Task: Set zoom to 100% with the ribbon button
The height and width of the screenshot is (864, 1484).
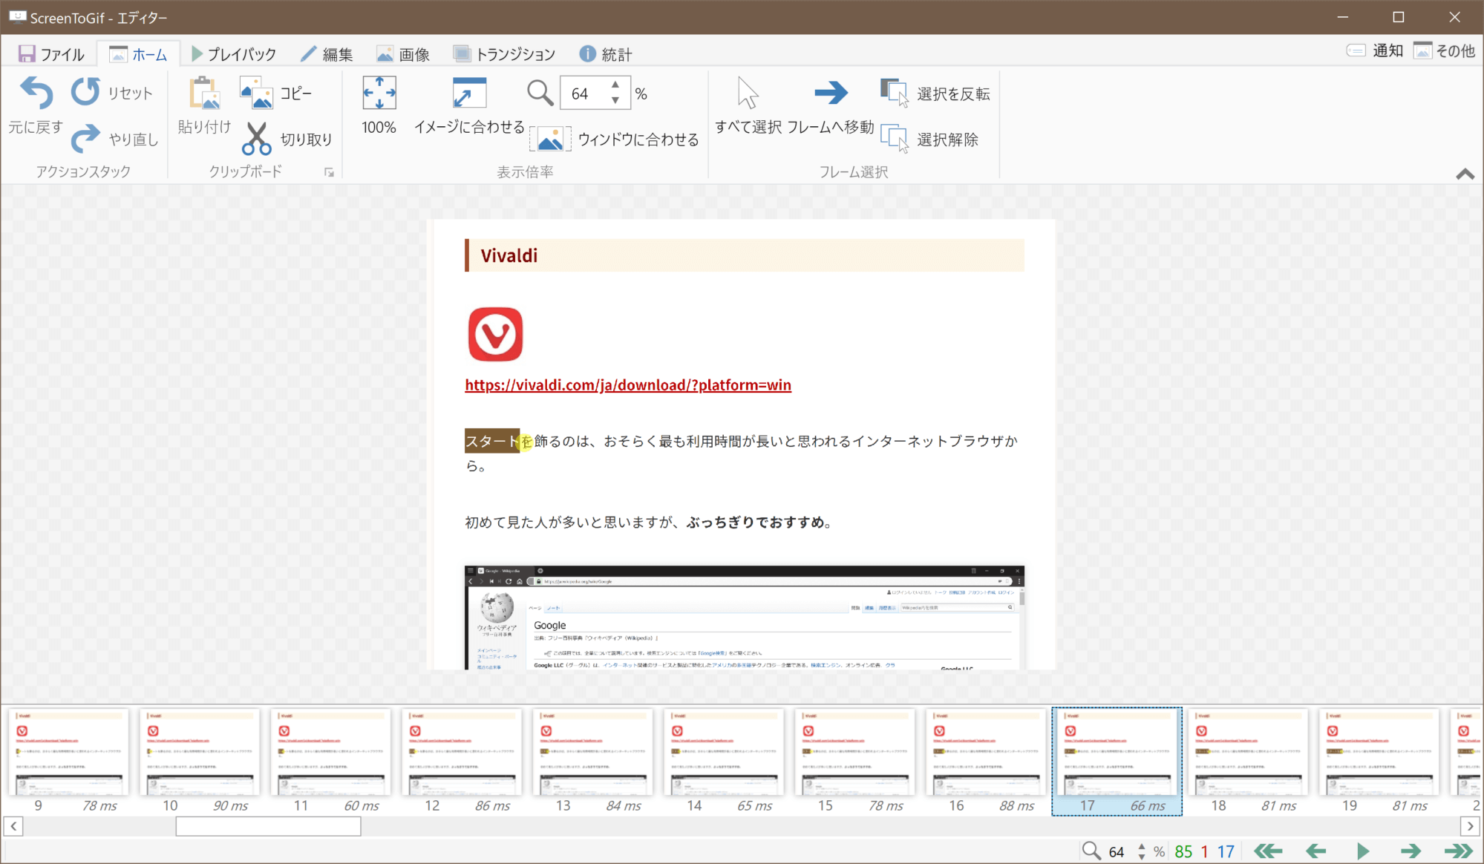Action: tap(379, 106)
